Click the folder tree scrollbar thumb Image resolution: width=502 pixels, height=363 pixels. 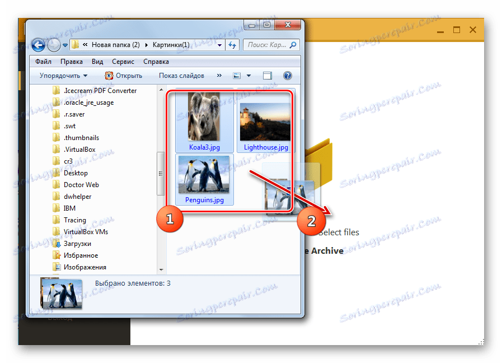click(161, 174)
